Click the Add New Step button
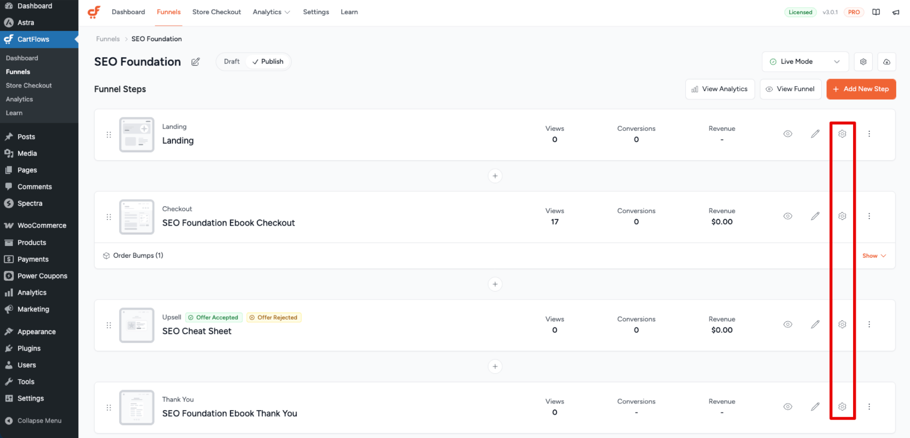This screenshot has width=910, height=438. [861, 89]
